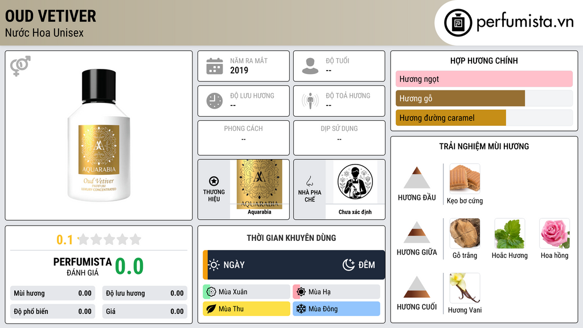This screenshot has width=583, height=328.
Task: Click the star badge icon above Thương hiệu
Action: [x=214, y=181]
